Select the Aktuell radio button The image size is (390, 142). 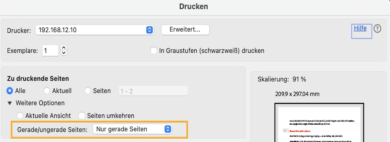tap(47, 91)
